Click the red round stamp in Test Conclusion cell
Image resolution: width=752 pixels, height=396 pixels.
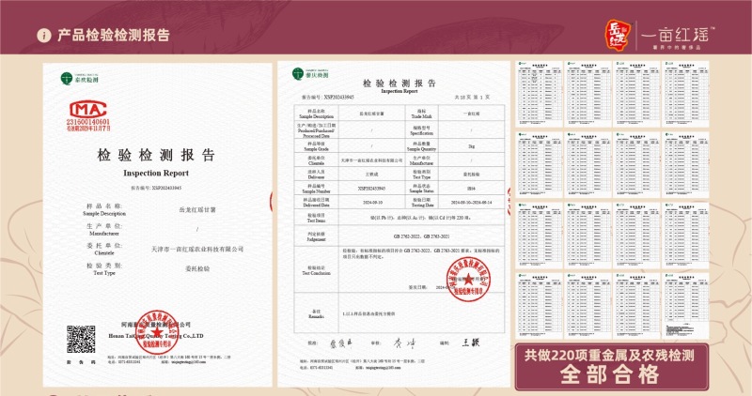468,280
